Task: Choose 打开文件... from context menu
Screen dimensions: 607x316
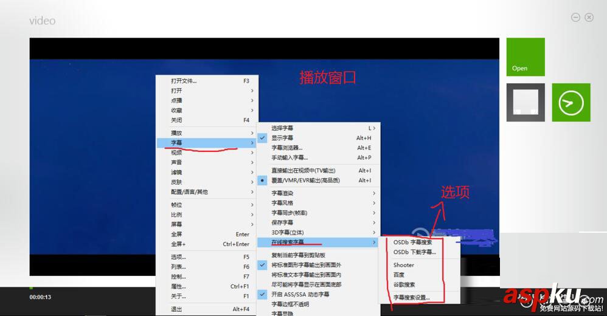Action: [x=207, y=81]
